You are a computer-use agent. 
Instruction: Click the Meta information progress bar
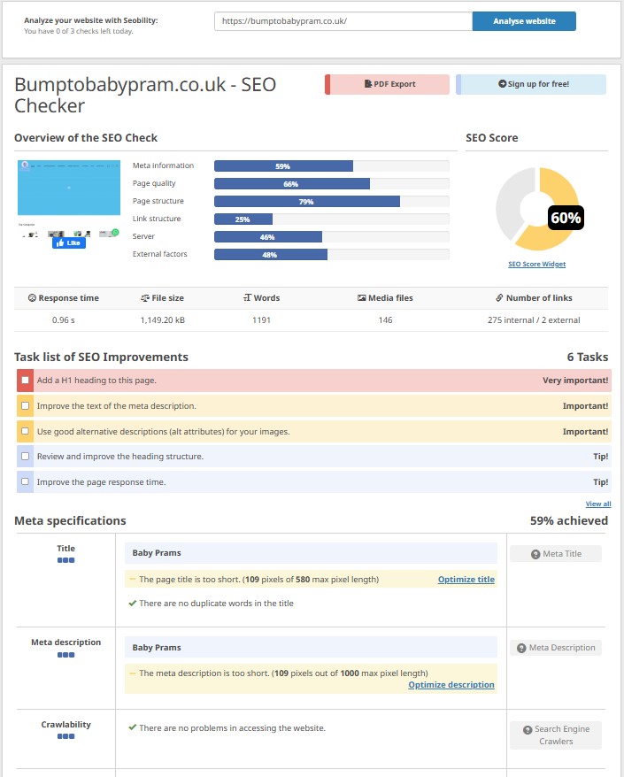(331, 166)
